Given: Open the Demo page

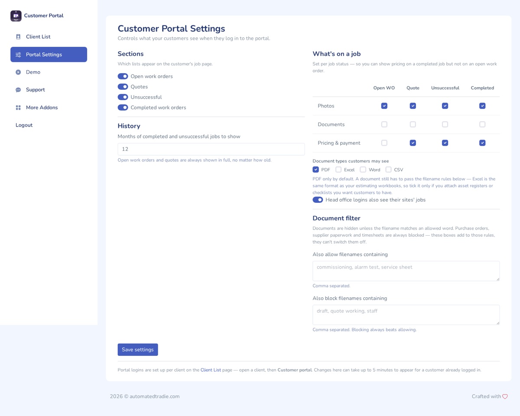Looking at the screenshot, I should (x=49, y=72).
